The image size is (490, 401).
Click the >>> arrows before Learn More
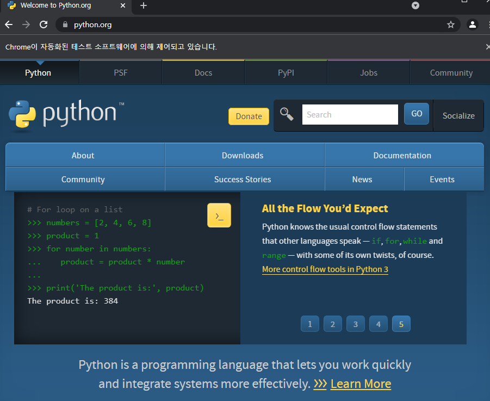320,384
